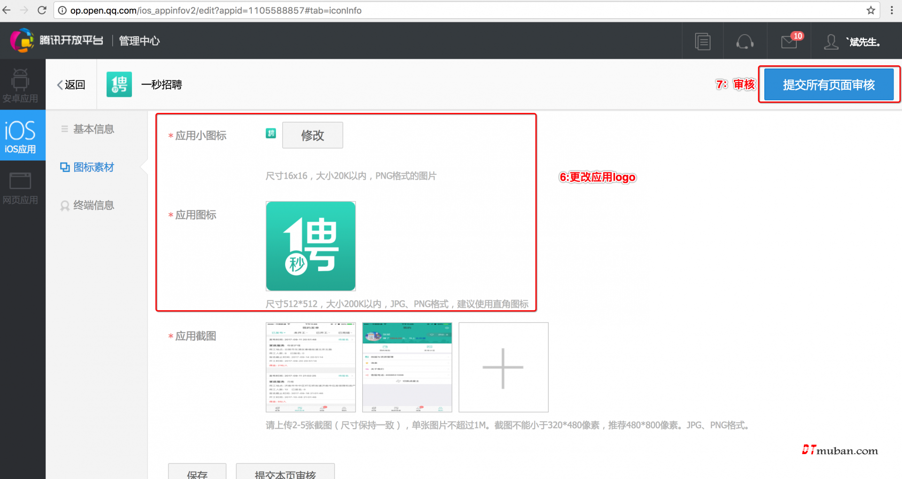
Task: Click the browser reload icon
Action: click(x=42, y=10)
